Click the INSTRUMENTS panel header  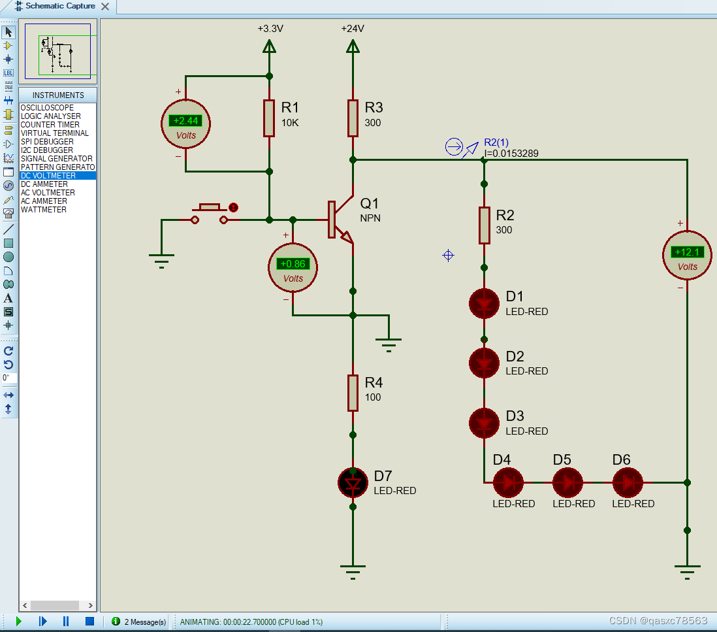pos(58,95)
